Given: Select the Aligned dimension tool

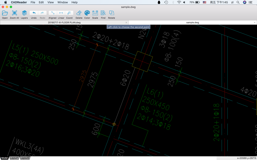Looking at the screenshot, I should pos(52,14).
